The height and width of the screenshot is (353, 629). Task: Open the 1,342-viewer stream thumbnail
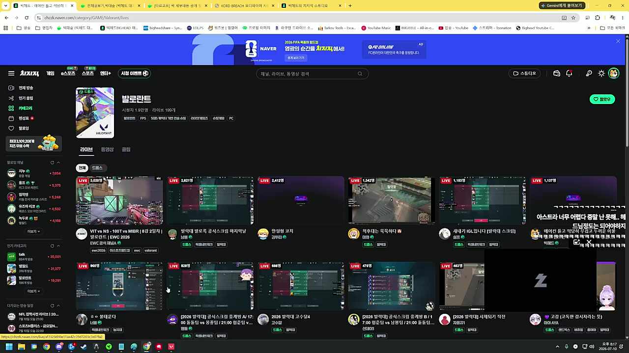pos(392,201)
